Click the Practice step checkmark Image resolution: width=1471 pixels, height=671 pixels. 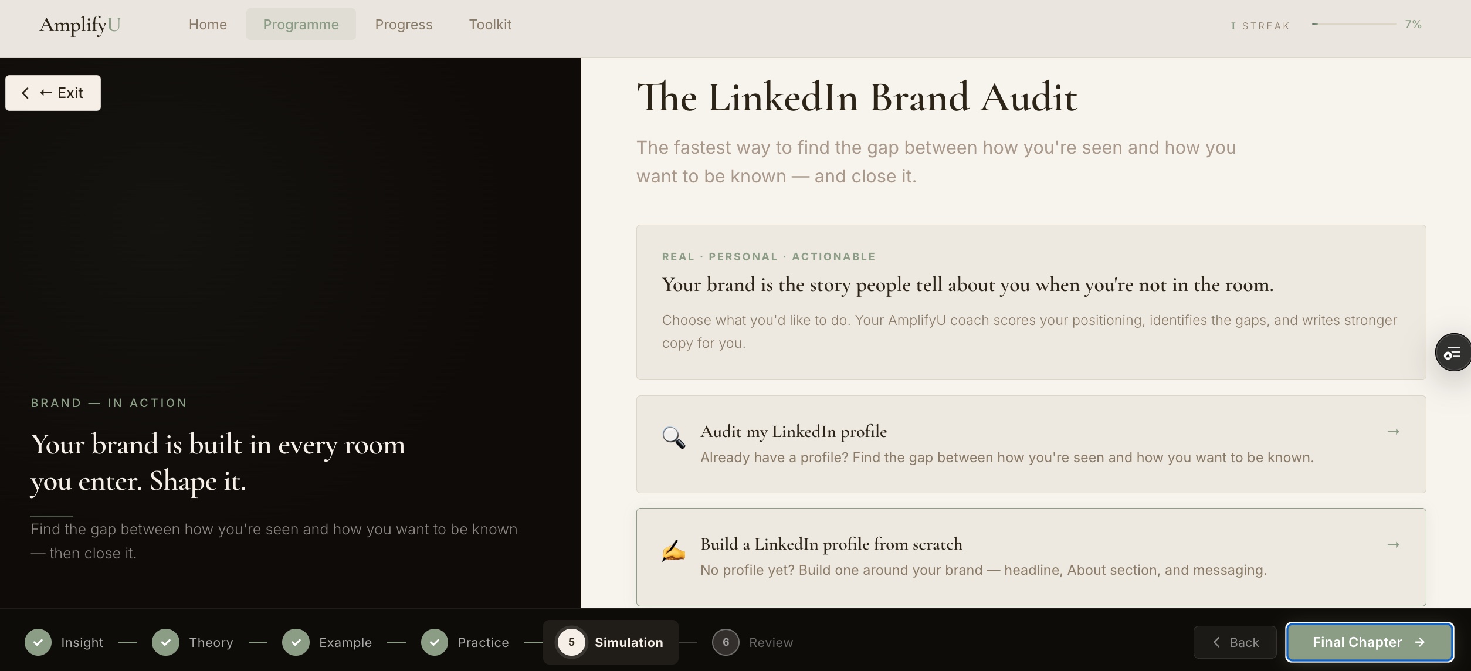(435, 642)
